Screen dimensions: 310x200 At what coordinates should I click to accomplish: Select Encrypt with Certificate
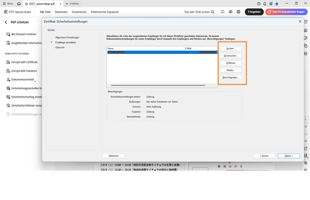click(22, 62)
